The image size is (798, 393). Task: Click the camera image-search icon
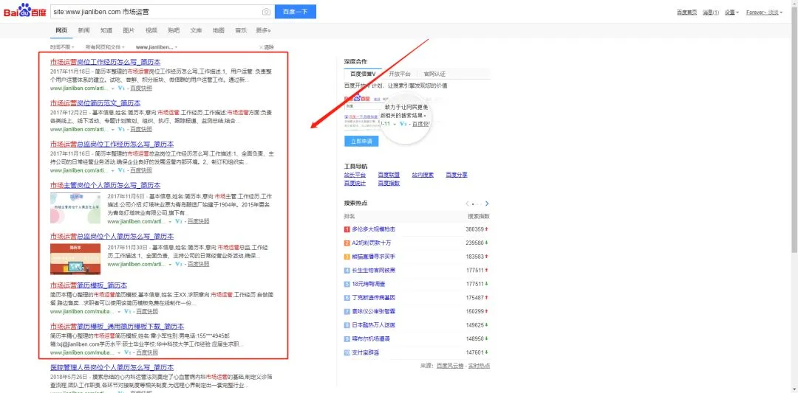266,12
